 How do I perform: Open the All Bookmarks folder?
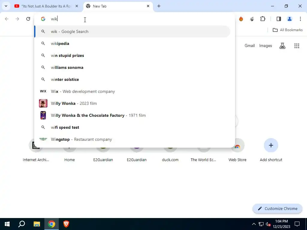(x=288, y=30)
